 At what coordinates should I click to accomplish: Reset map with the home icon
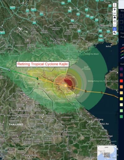tap(115, 17)
